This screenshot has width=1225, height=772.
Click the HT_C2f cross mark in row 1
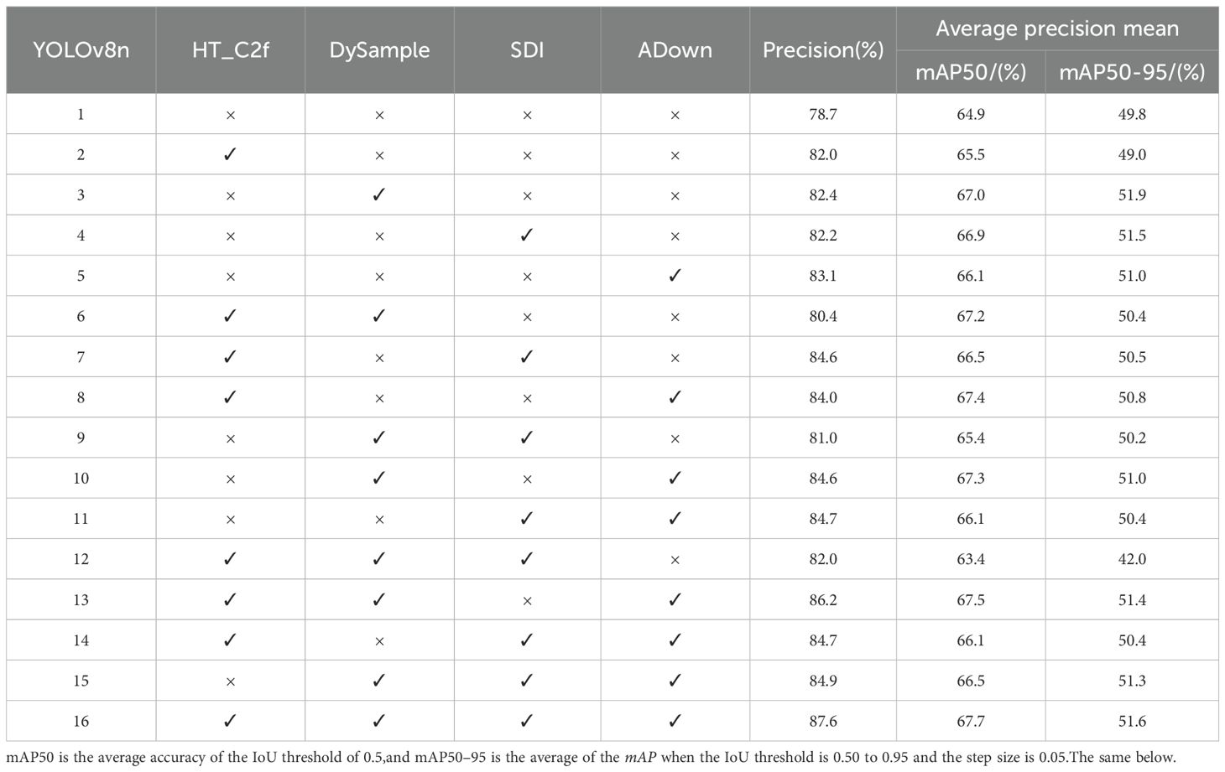[x=230, y=115]
